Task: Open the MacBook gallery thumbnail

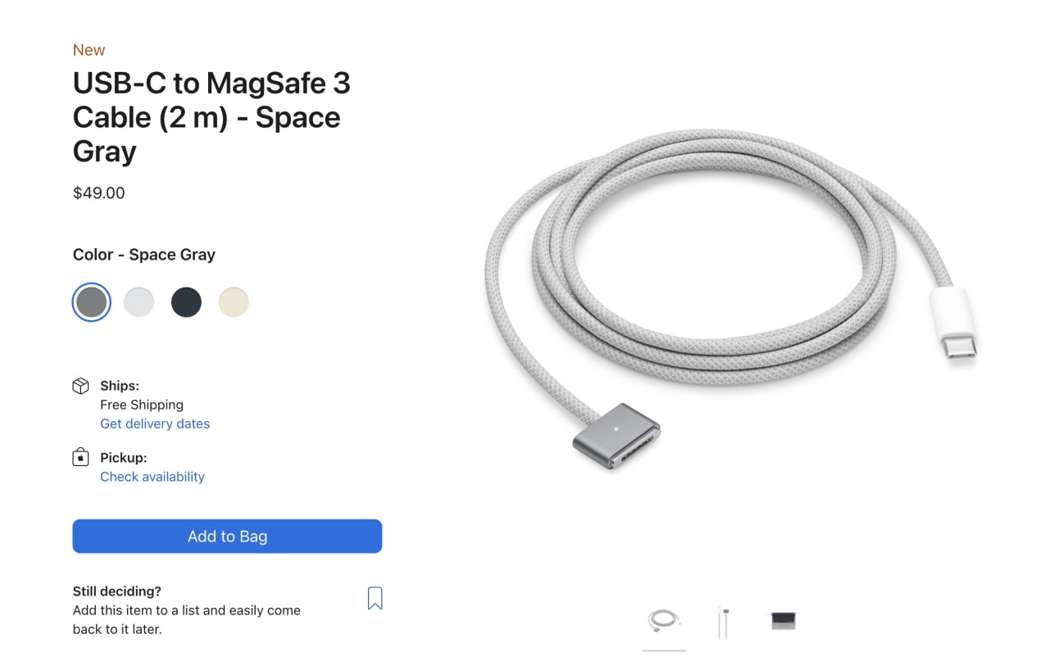Action: tap(783, 621)
